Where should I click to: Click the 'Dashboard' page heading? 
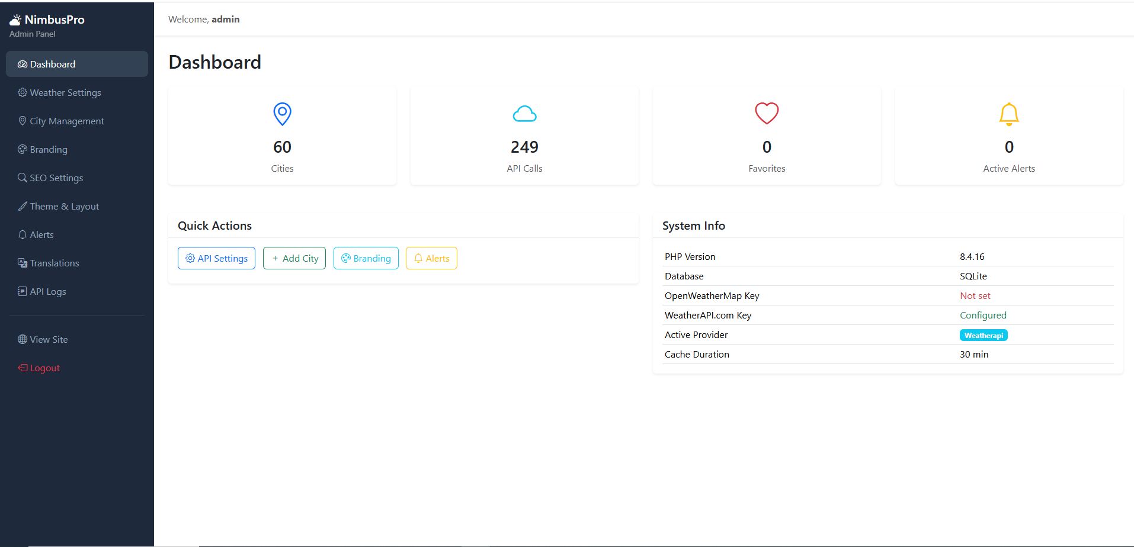click(x=214, y=62)
